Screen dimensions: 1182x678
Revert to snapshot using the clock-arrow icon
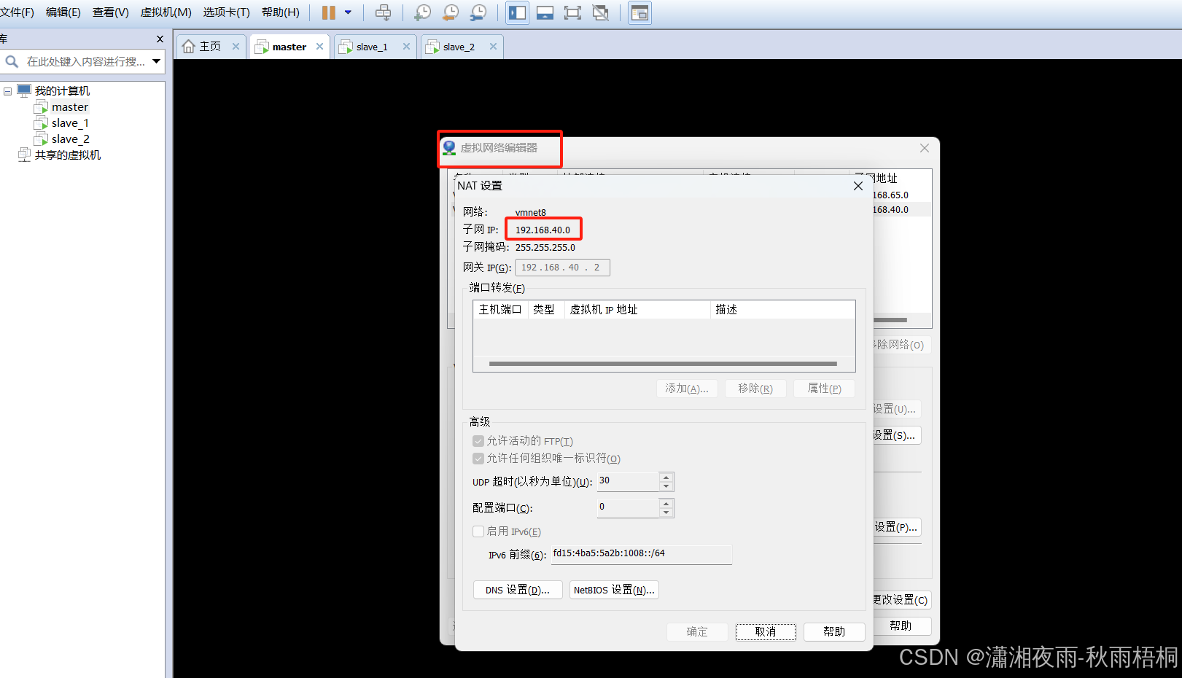click(x=451, y=12)
